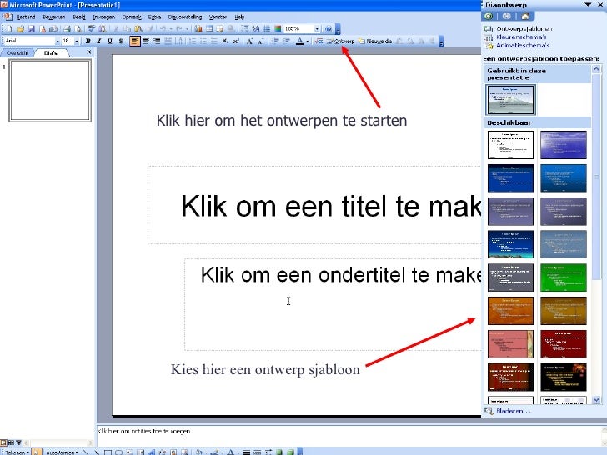Select the oval drawing tool
Screen dimensions: 607x455
[x=118, y=452]
